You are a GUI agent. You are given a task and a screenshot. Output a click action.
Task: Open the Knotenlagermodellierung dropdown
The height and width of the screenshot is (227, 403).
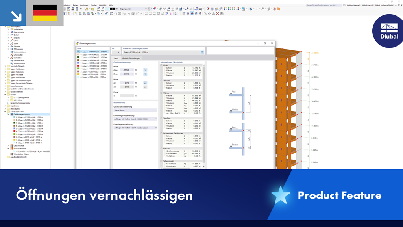(135, 119)
